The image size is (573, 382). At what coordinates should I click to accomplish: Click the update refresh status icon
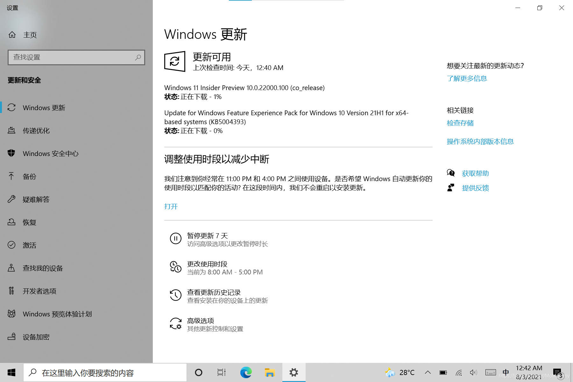(175, 61)
